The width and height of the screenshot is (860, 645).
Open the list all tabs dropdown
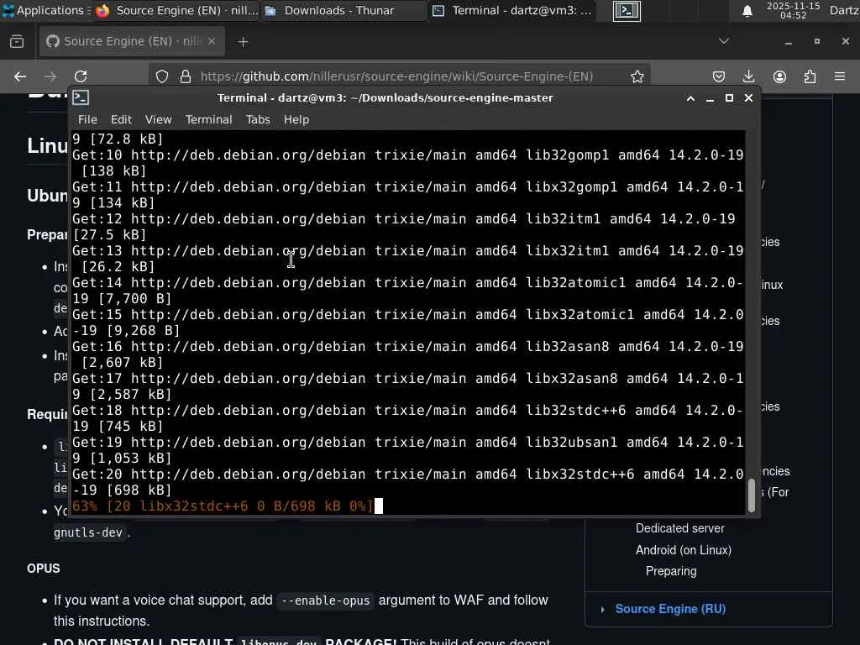click(x=724, y=41)
